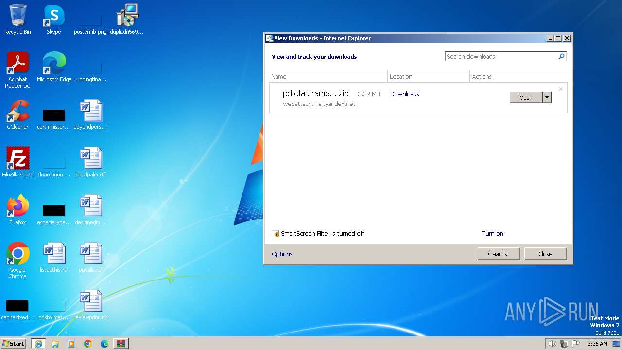Select the designedm Word document

coord(90,210)
